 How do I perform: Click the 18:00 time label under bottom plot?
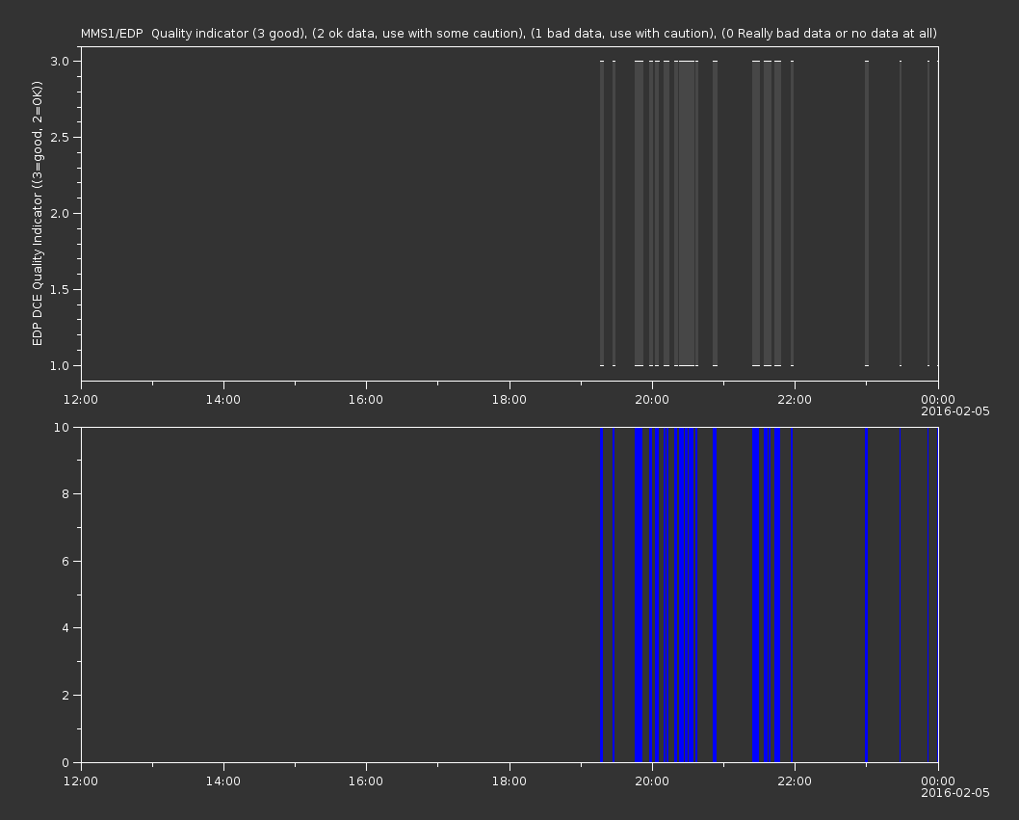(x=509, y=781)
